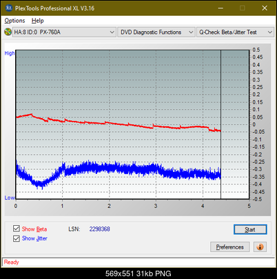Click the x-axis label 5
Screen dimensions: 277x279
point(249,206)
